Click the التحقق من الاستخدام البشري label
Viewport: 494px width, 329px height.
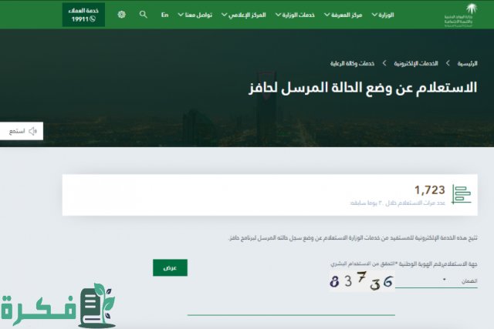pos(363,264)
